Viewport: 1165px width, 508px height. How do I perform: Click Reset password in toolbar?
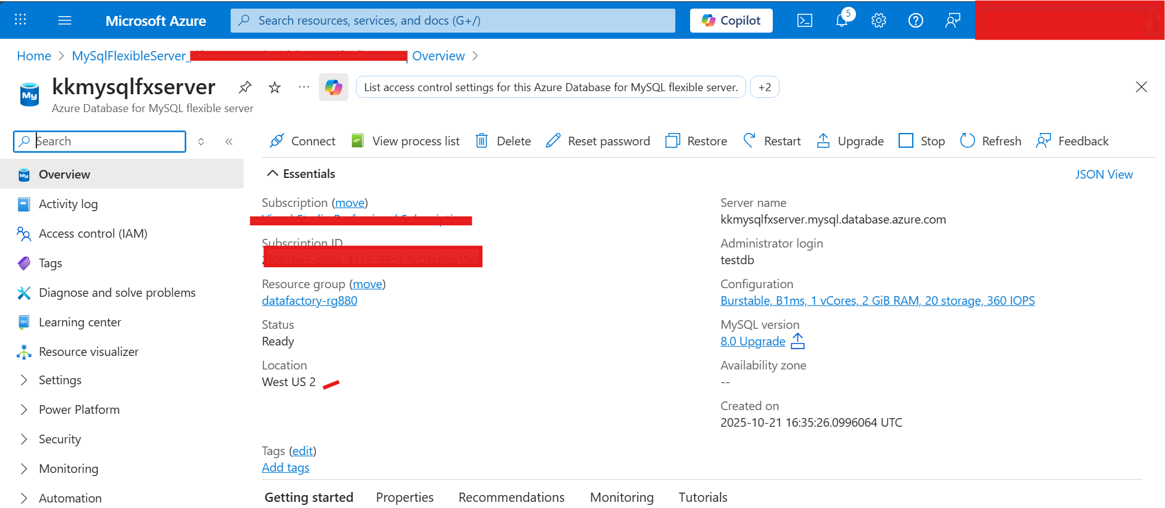[x=598, y=141]
